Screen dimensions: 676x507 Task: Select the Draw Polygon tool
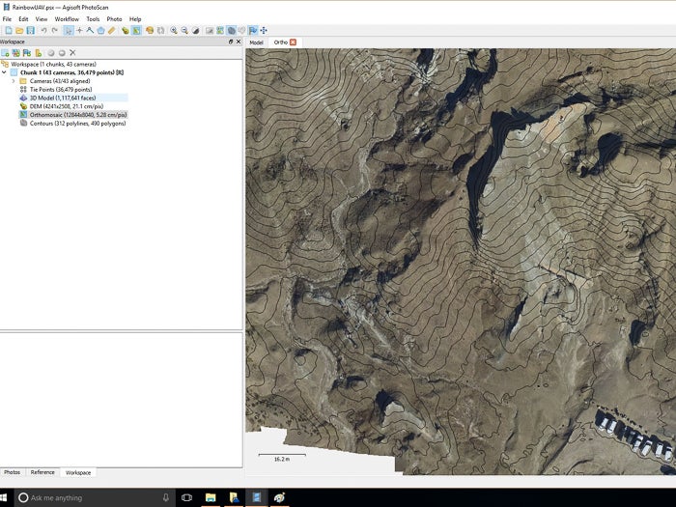point(100,31)
